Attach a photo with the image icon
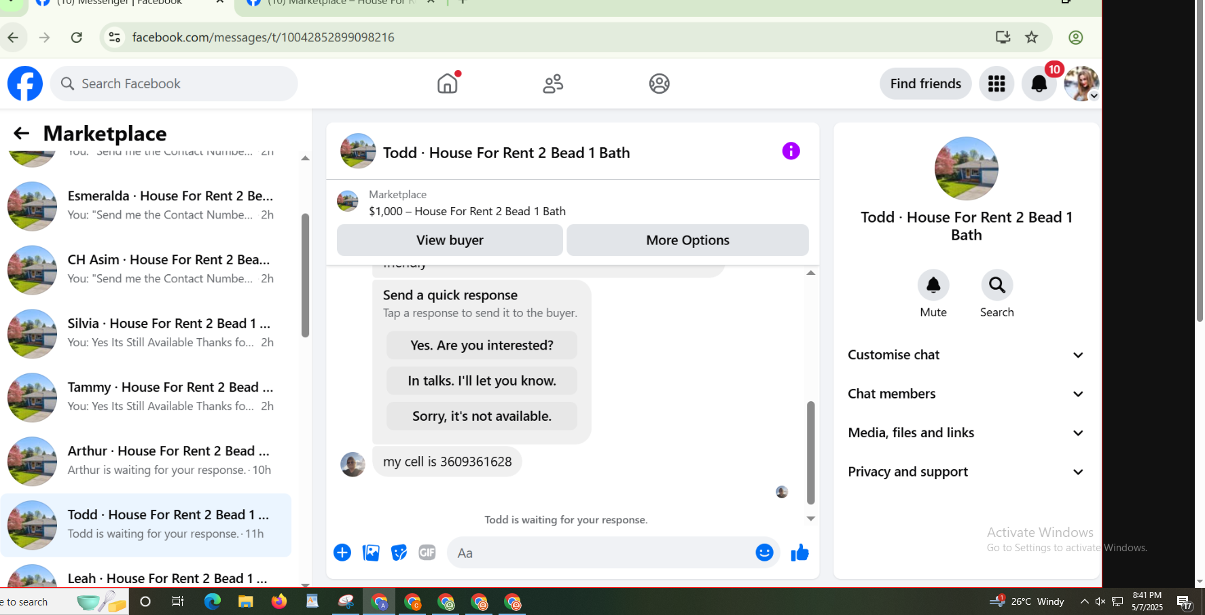The image size is (1205, 615). [371, 553]
